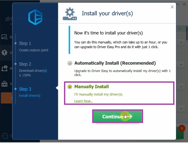This screenshot has width=188, height=143.
Task: Select the Manually Install radio button
Action: [70, 86]
